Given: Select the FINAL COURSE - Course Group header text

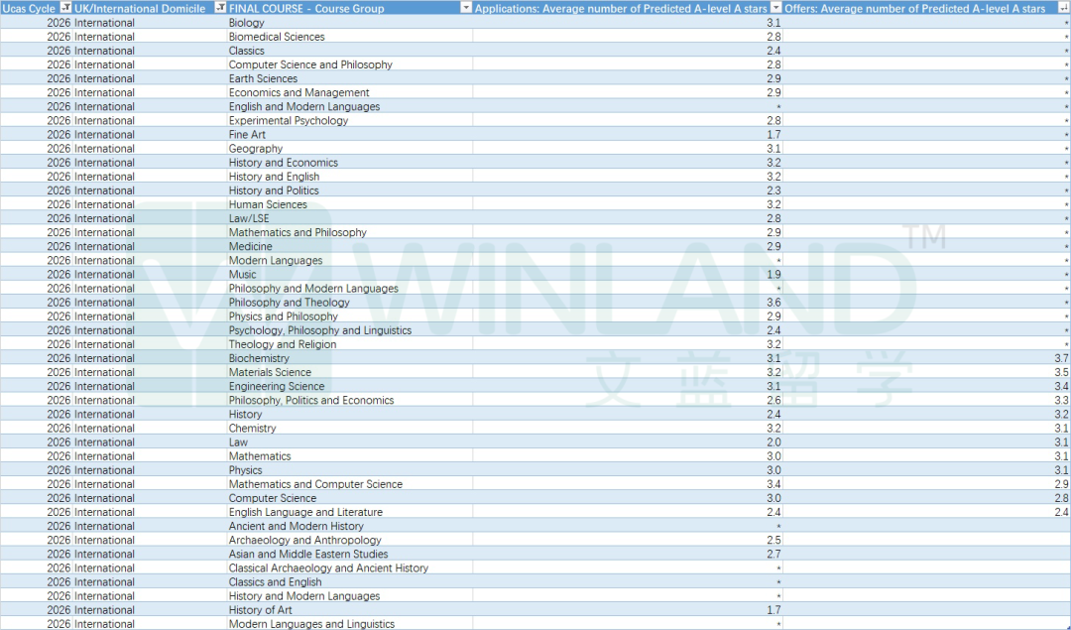Looking at the screenshot, I should tap(306, 9).
